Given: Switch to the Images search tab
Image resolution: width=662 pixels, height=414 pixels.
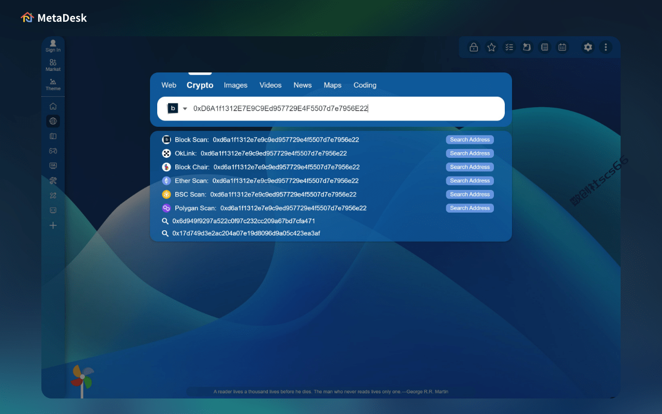Looking at the screenshot, I should [x=236, y=85].
